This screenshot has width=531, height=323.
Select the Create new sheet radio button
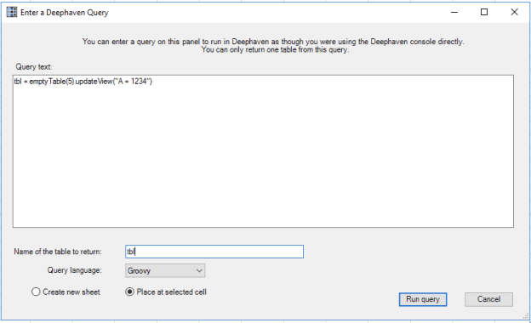coord(36,292)
